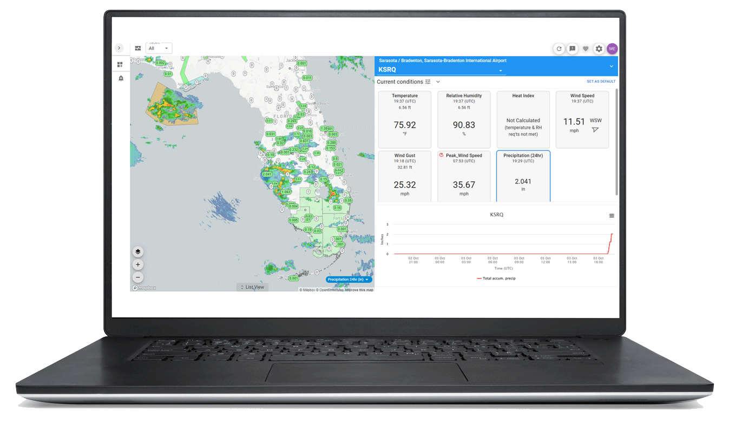This screenshot has width=729, height=424.
Task: Open the feedback message icon
Action: (572, 49)
